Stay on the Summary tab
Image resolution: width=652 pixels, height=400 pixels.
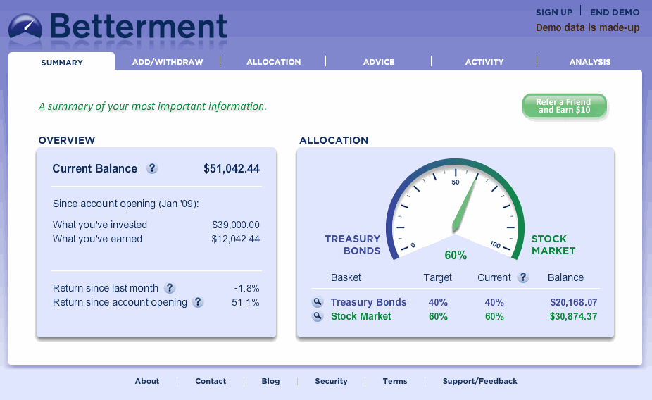pos(61,63)
